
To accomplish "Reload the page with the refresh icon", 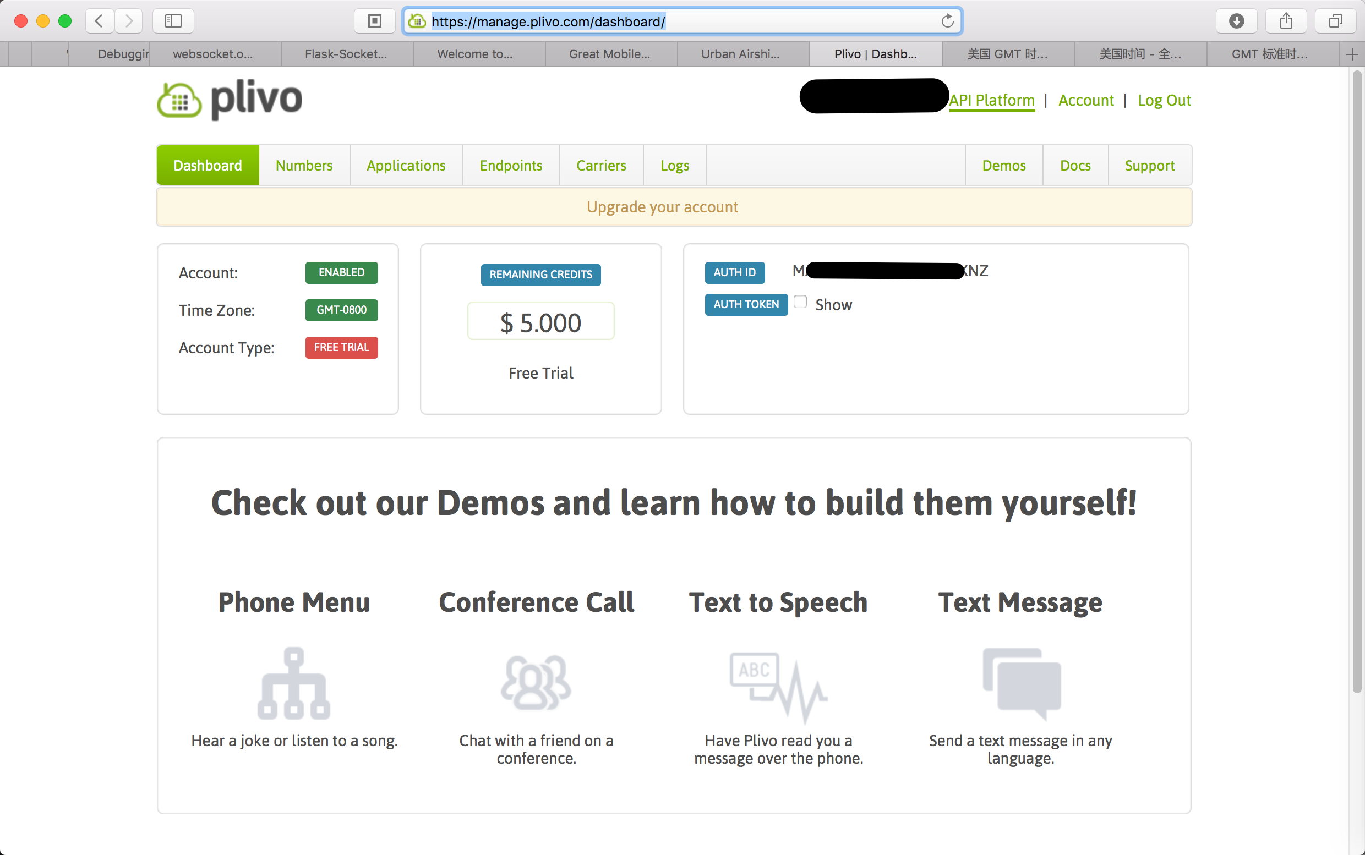I will (x=947, y=21).
